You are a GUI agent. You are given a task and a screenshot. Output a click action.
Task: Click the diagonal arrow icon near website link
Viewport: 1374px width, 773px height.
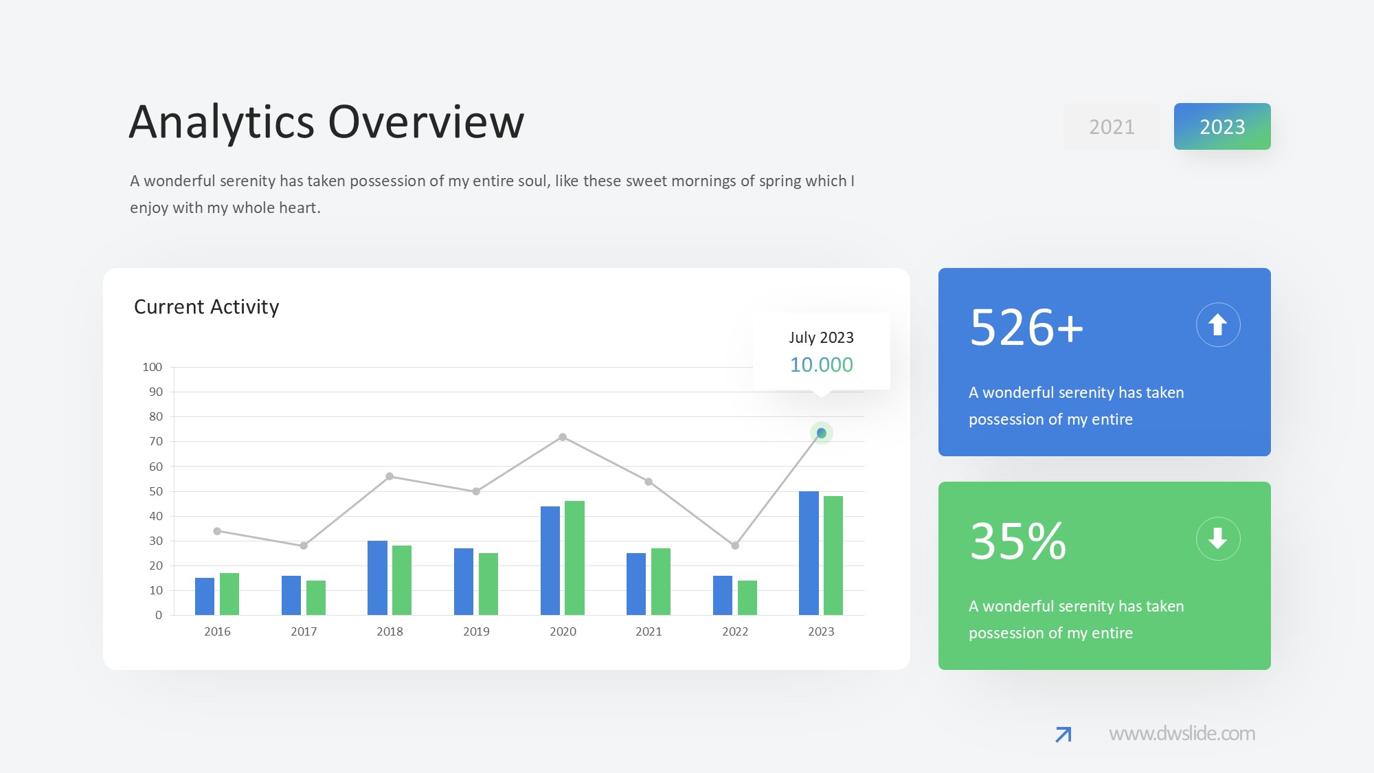coord(1063,735)
